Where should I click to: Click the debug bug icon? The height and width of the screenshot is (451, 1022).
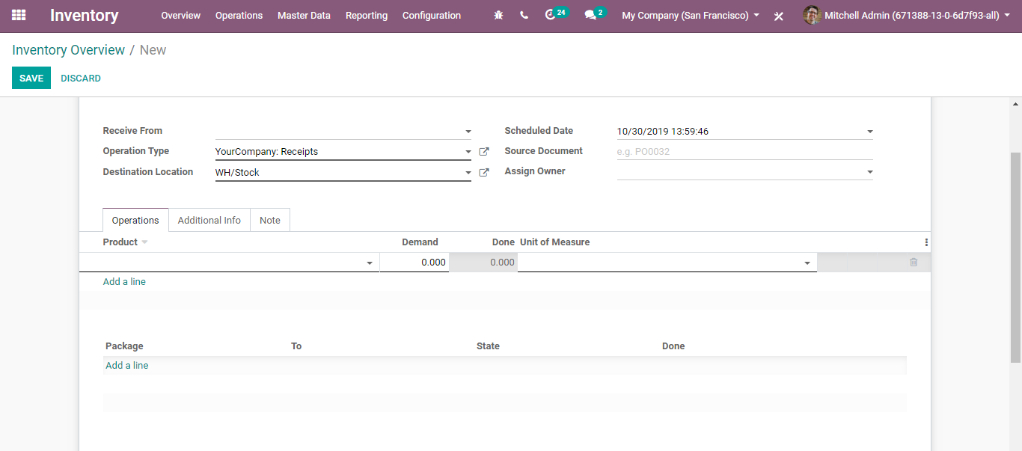click(x=499, y=15)
